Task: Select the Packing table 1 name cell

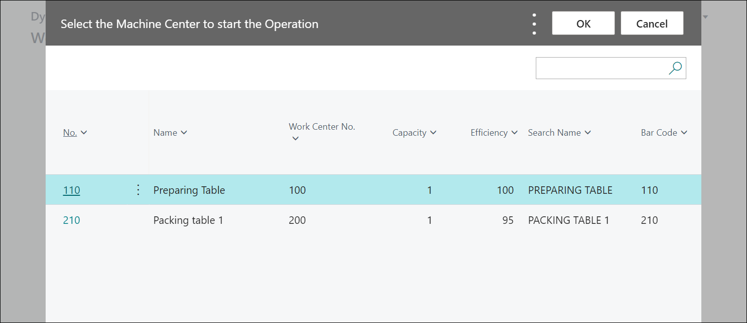Action: [x=188, y=220]
